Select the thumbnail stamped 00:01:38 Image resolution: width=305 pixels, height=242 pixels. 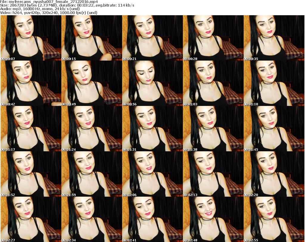pyautogui.click(x=213, y=129)
